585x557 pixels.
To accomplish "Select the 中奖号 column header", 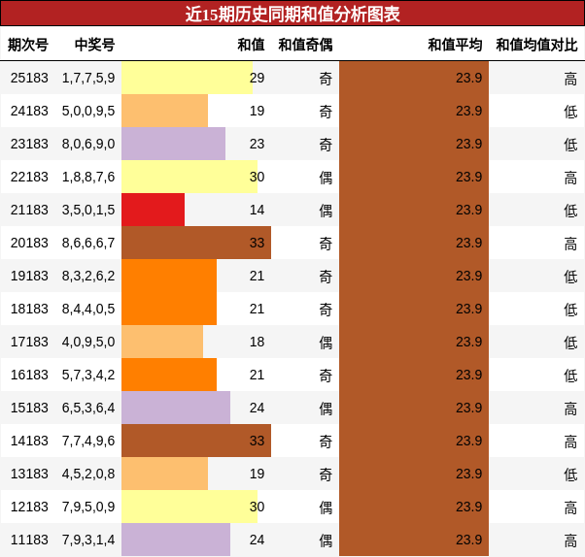I will click(95, 45).
